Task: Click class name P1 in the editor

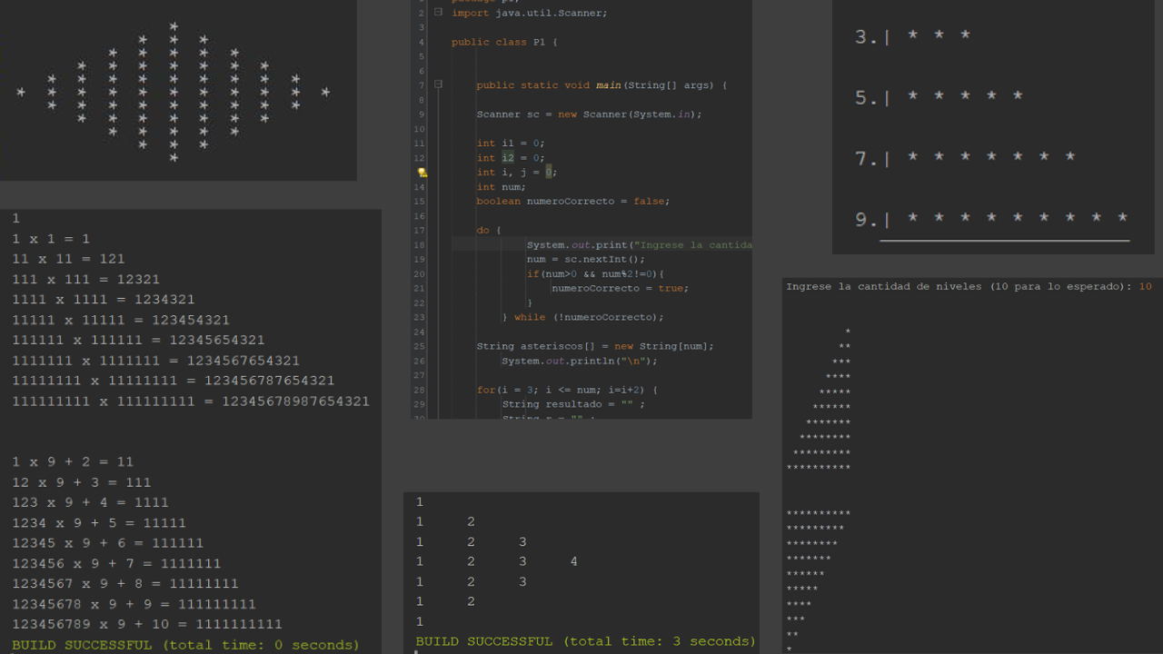Action: (539, 42)
